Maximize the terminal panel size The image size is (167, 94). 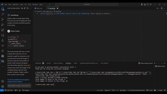[x=162, y=63]
